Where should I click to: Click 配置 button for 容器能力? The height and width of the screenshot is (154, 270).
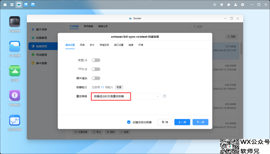[119, 87]
